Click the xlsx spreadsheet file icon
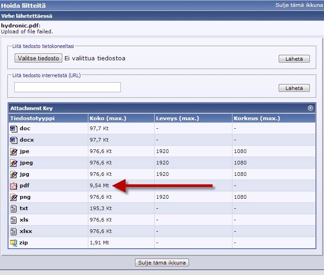Screen dimensions: 324x275 coord(13,231)
